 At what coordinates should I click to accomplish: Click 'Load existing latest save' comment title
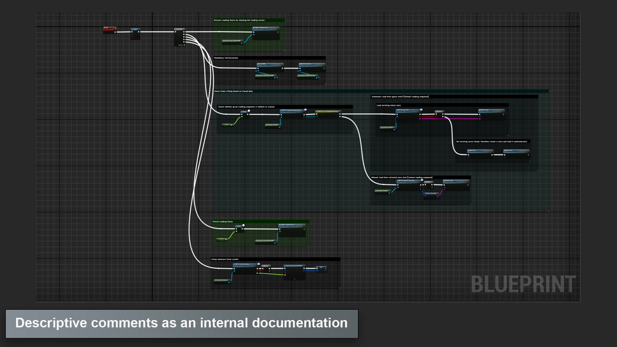(389, 105)
